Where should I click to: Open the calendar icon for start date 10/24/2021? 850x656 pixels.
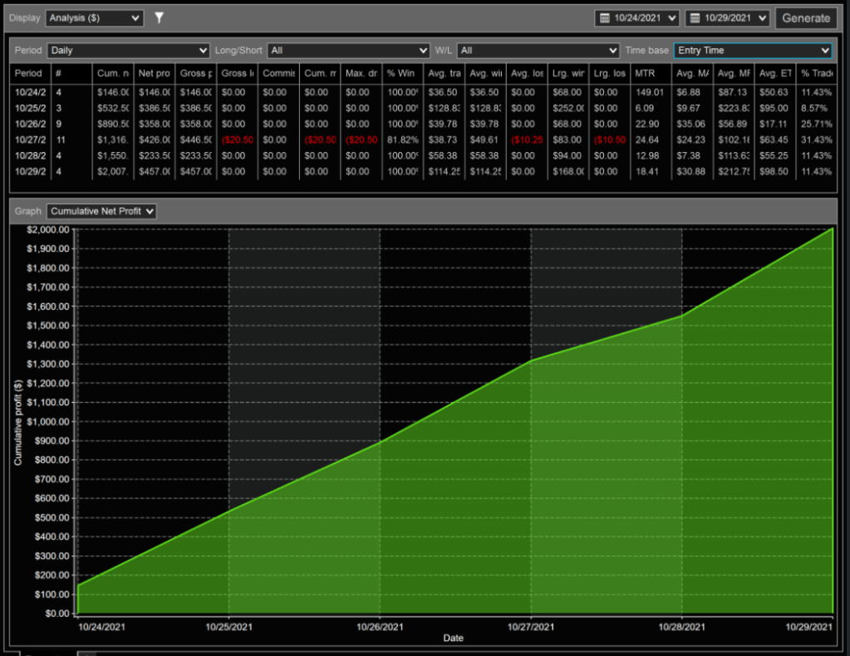606,18
